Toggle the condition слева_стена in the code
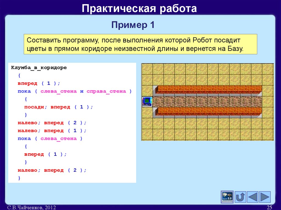This screenshot has height=210, width=281. point(58,91)
